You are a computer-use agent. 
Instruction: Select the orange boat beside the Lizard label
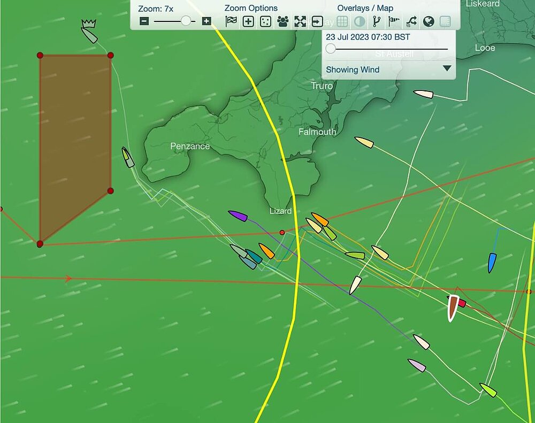[x=320, y=219]
